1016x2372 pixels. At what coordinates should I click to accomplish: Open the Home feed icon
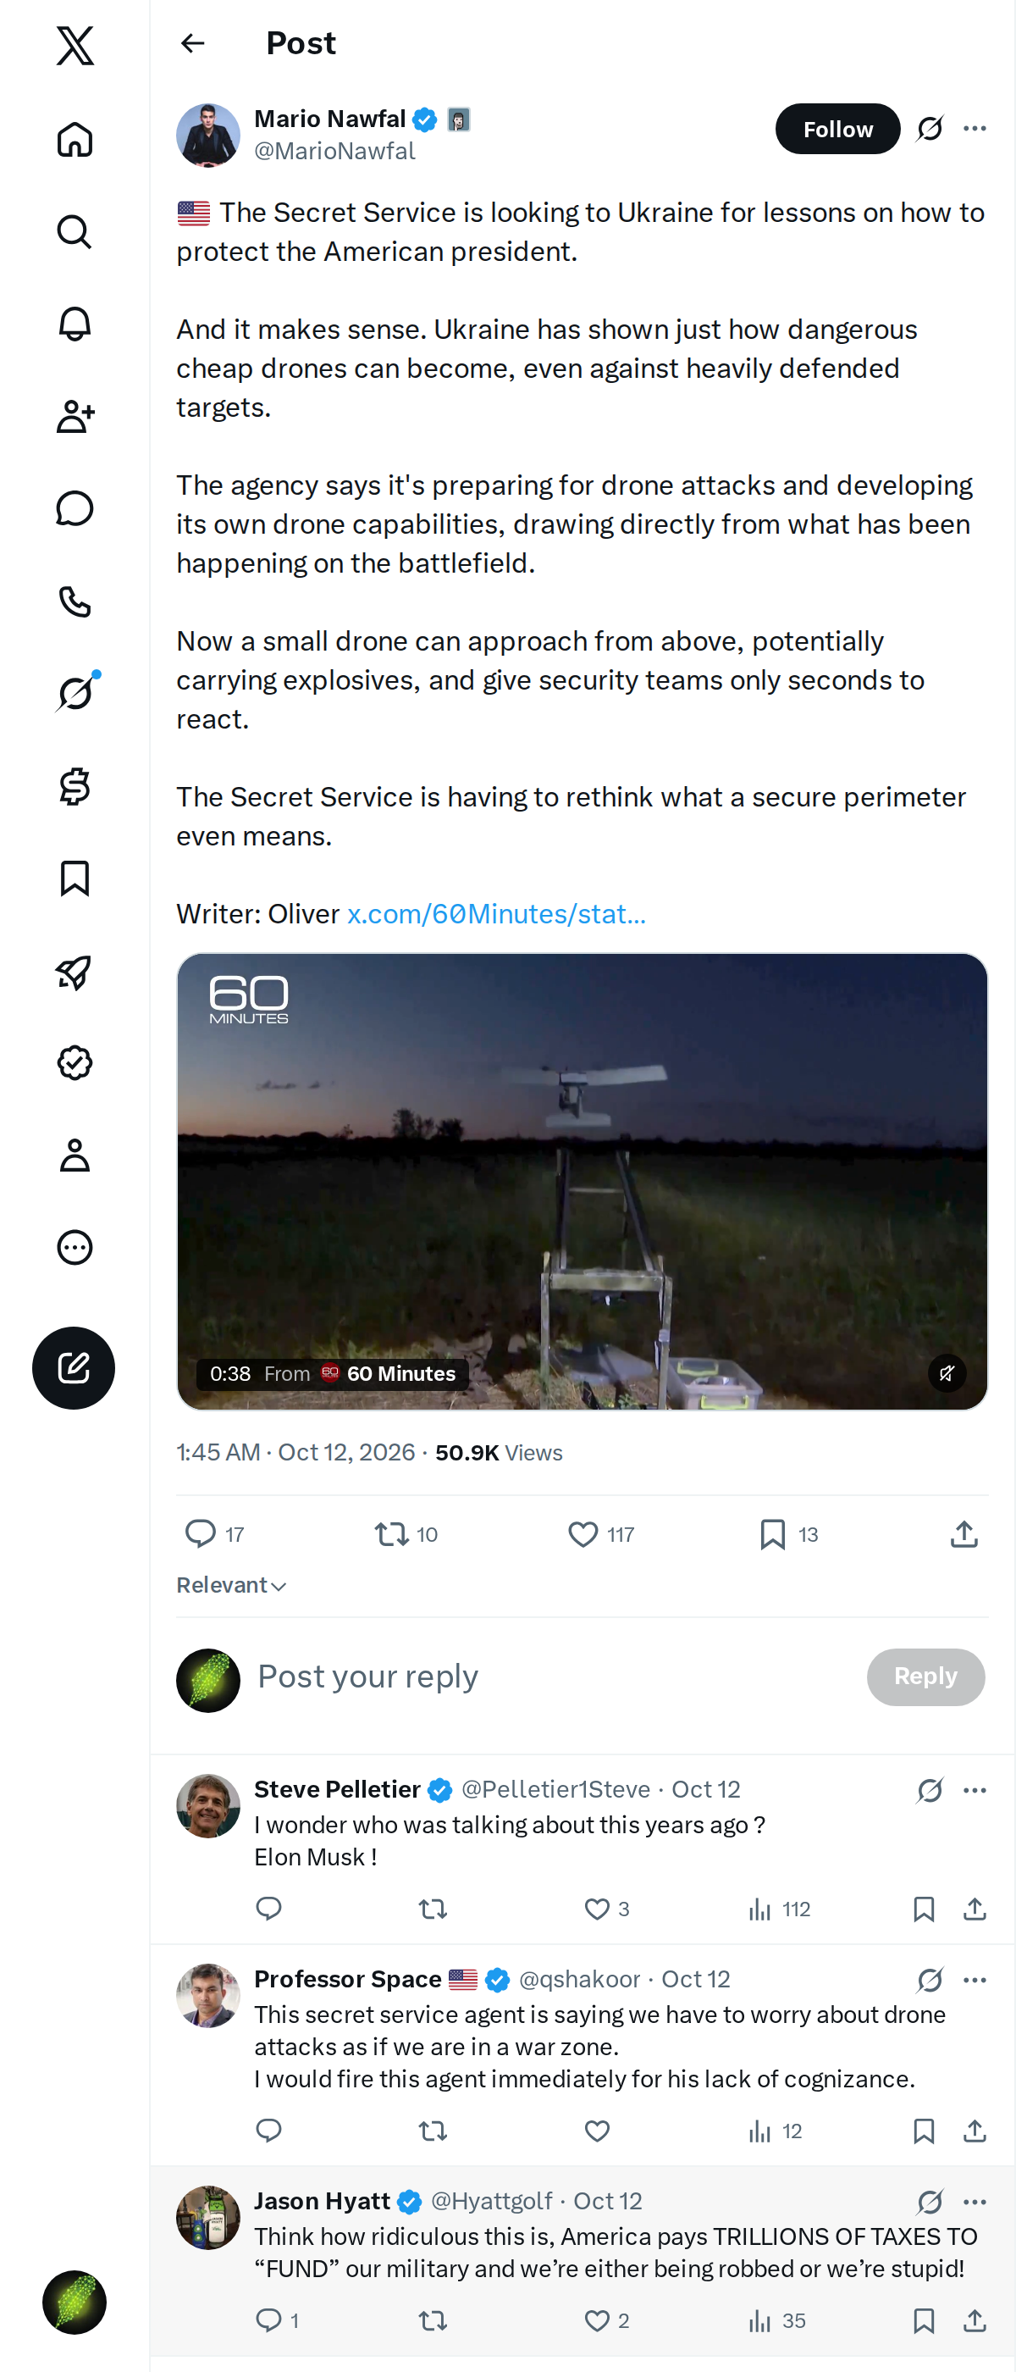point(75,139)
